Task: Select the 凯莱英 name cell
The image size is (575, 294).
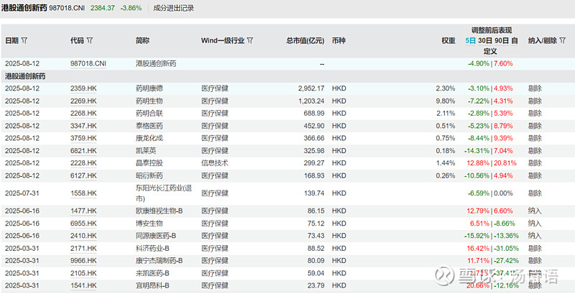Action: [146, 151]
